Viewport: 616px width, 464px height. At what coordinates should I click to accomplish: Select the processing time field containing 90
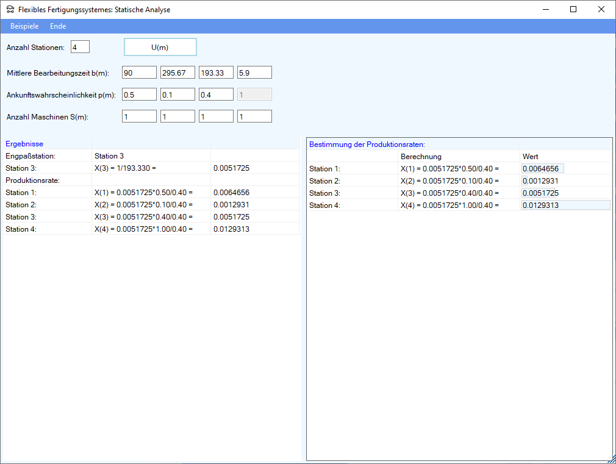pos(139,73)
